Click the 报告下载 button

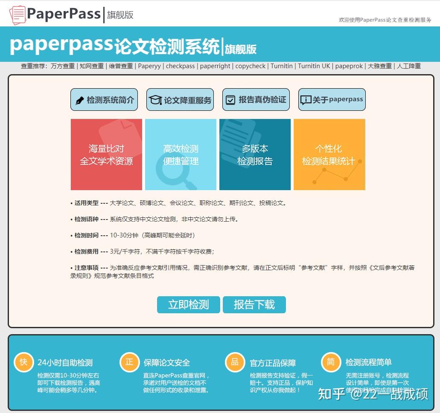click(x=254, y=305)
